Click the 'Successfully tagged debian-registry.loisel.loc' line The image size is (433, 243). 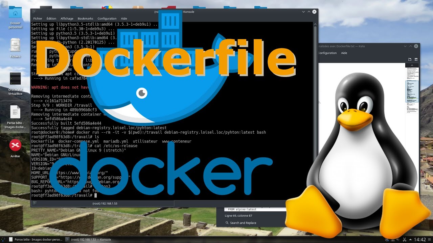[99, 128]
